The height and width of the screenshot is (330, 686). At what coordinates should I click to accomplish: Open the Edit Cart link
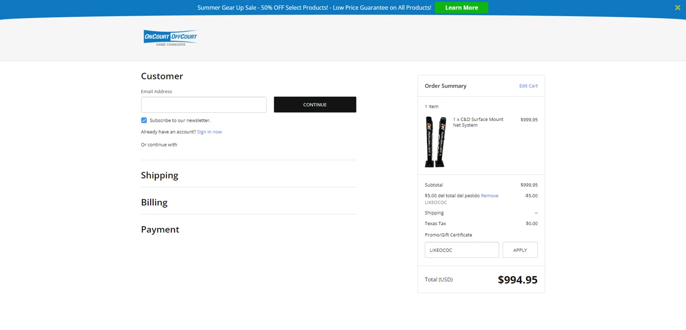(x=528, y=86)
